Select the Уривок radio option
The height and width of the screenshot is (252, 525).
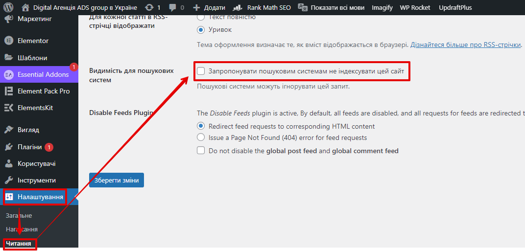(201, 30)
